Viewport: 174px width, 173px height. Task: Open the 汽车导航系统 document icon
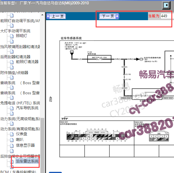(12, 108)
